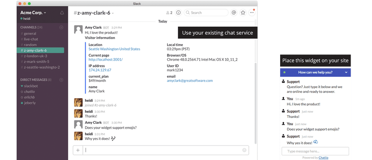Open the emoji picker in message box

pos(244,150)
